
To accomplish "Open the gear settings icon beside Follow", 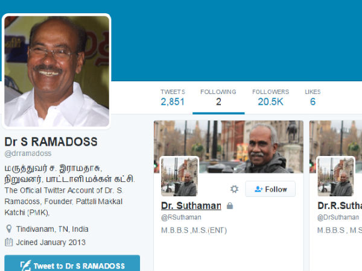I will [234, 189].
